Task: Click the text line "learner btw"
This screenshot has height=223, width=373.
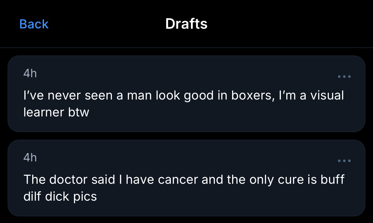Action: (x=56, y=112)
